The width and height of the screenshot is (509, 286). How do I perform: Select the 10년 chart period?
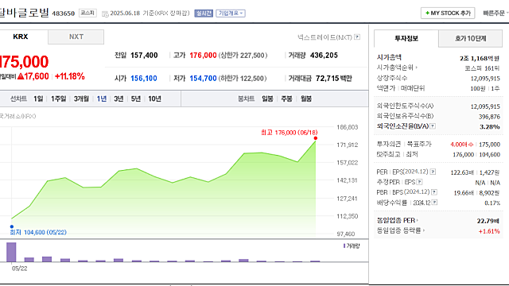coord(154,99)
